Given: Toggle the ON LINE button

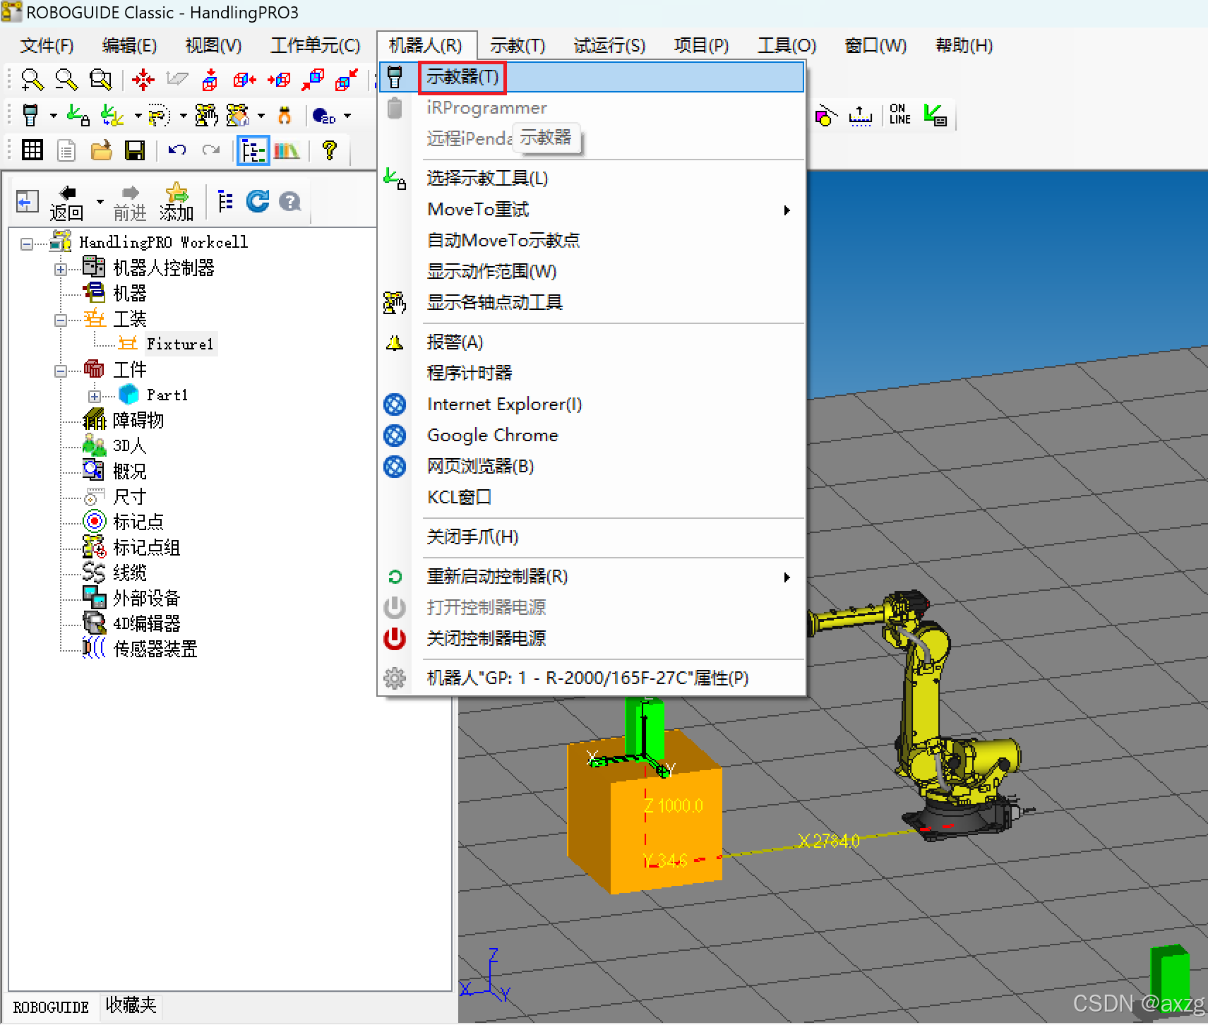Looking at the screenshot, I should pyautogui.click(x=899, y=114).
